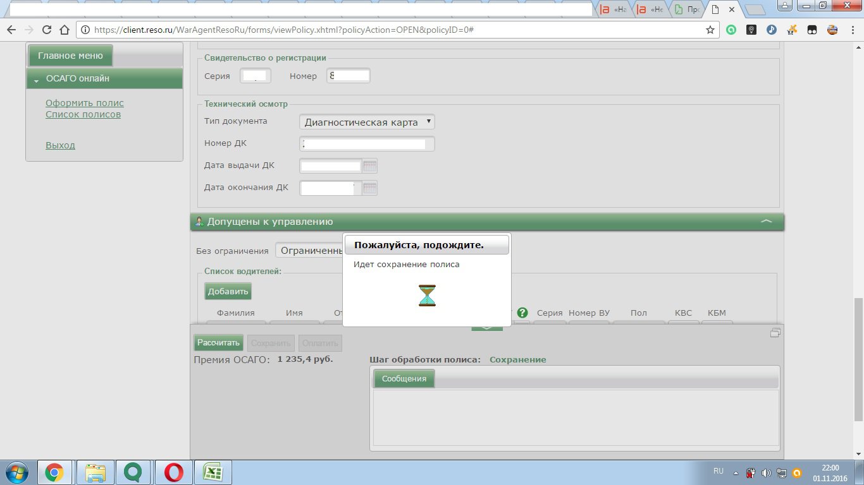Click the Выход link

pyautogui.click(x=60, y=145)
